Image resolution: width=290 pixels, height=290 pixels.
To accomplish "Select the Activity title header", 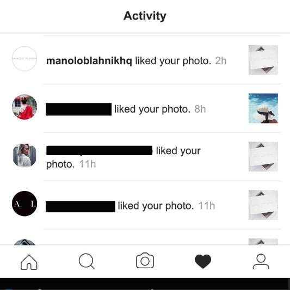I will pyautogui.click(x=145, y=16).
